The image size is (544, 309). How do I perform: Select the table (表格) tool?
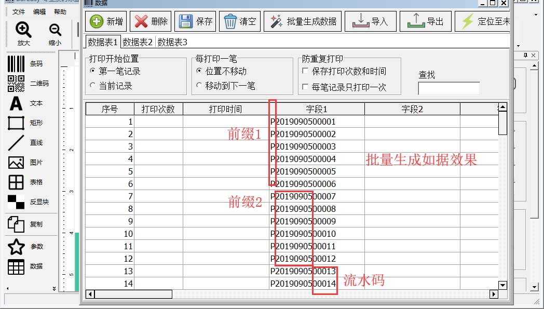click(16, 182)
